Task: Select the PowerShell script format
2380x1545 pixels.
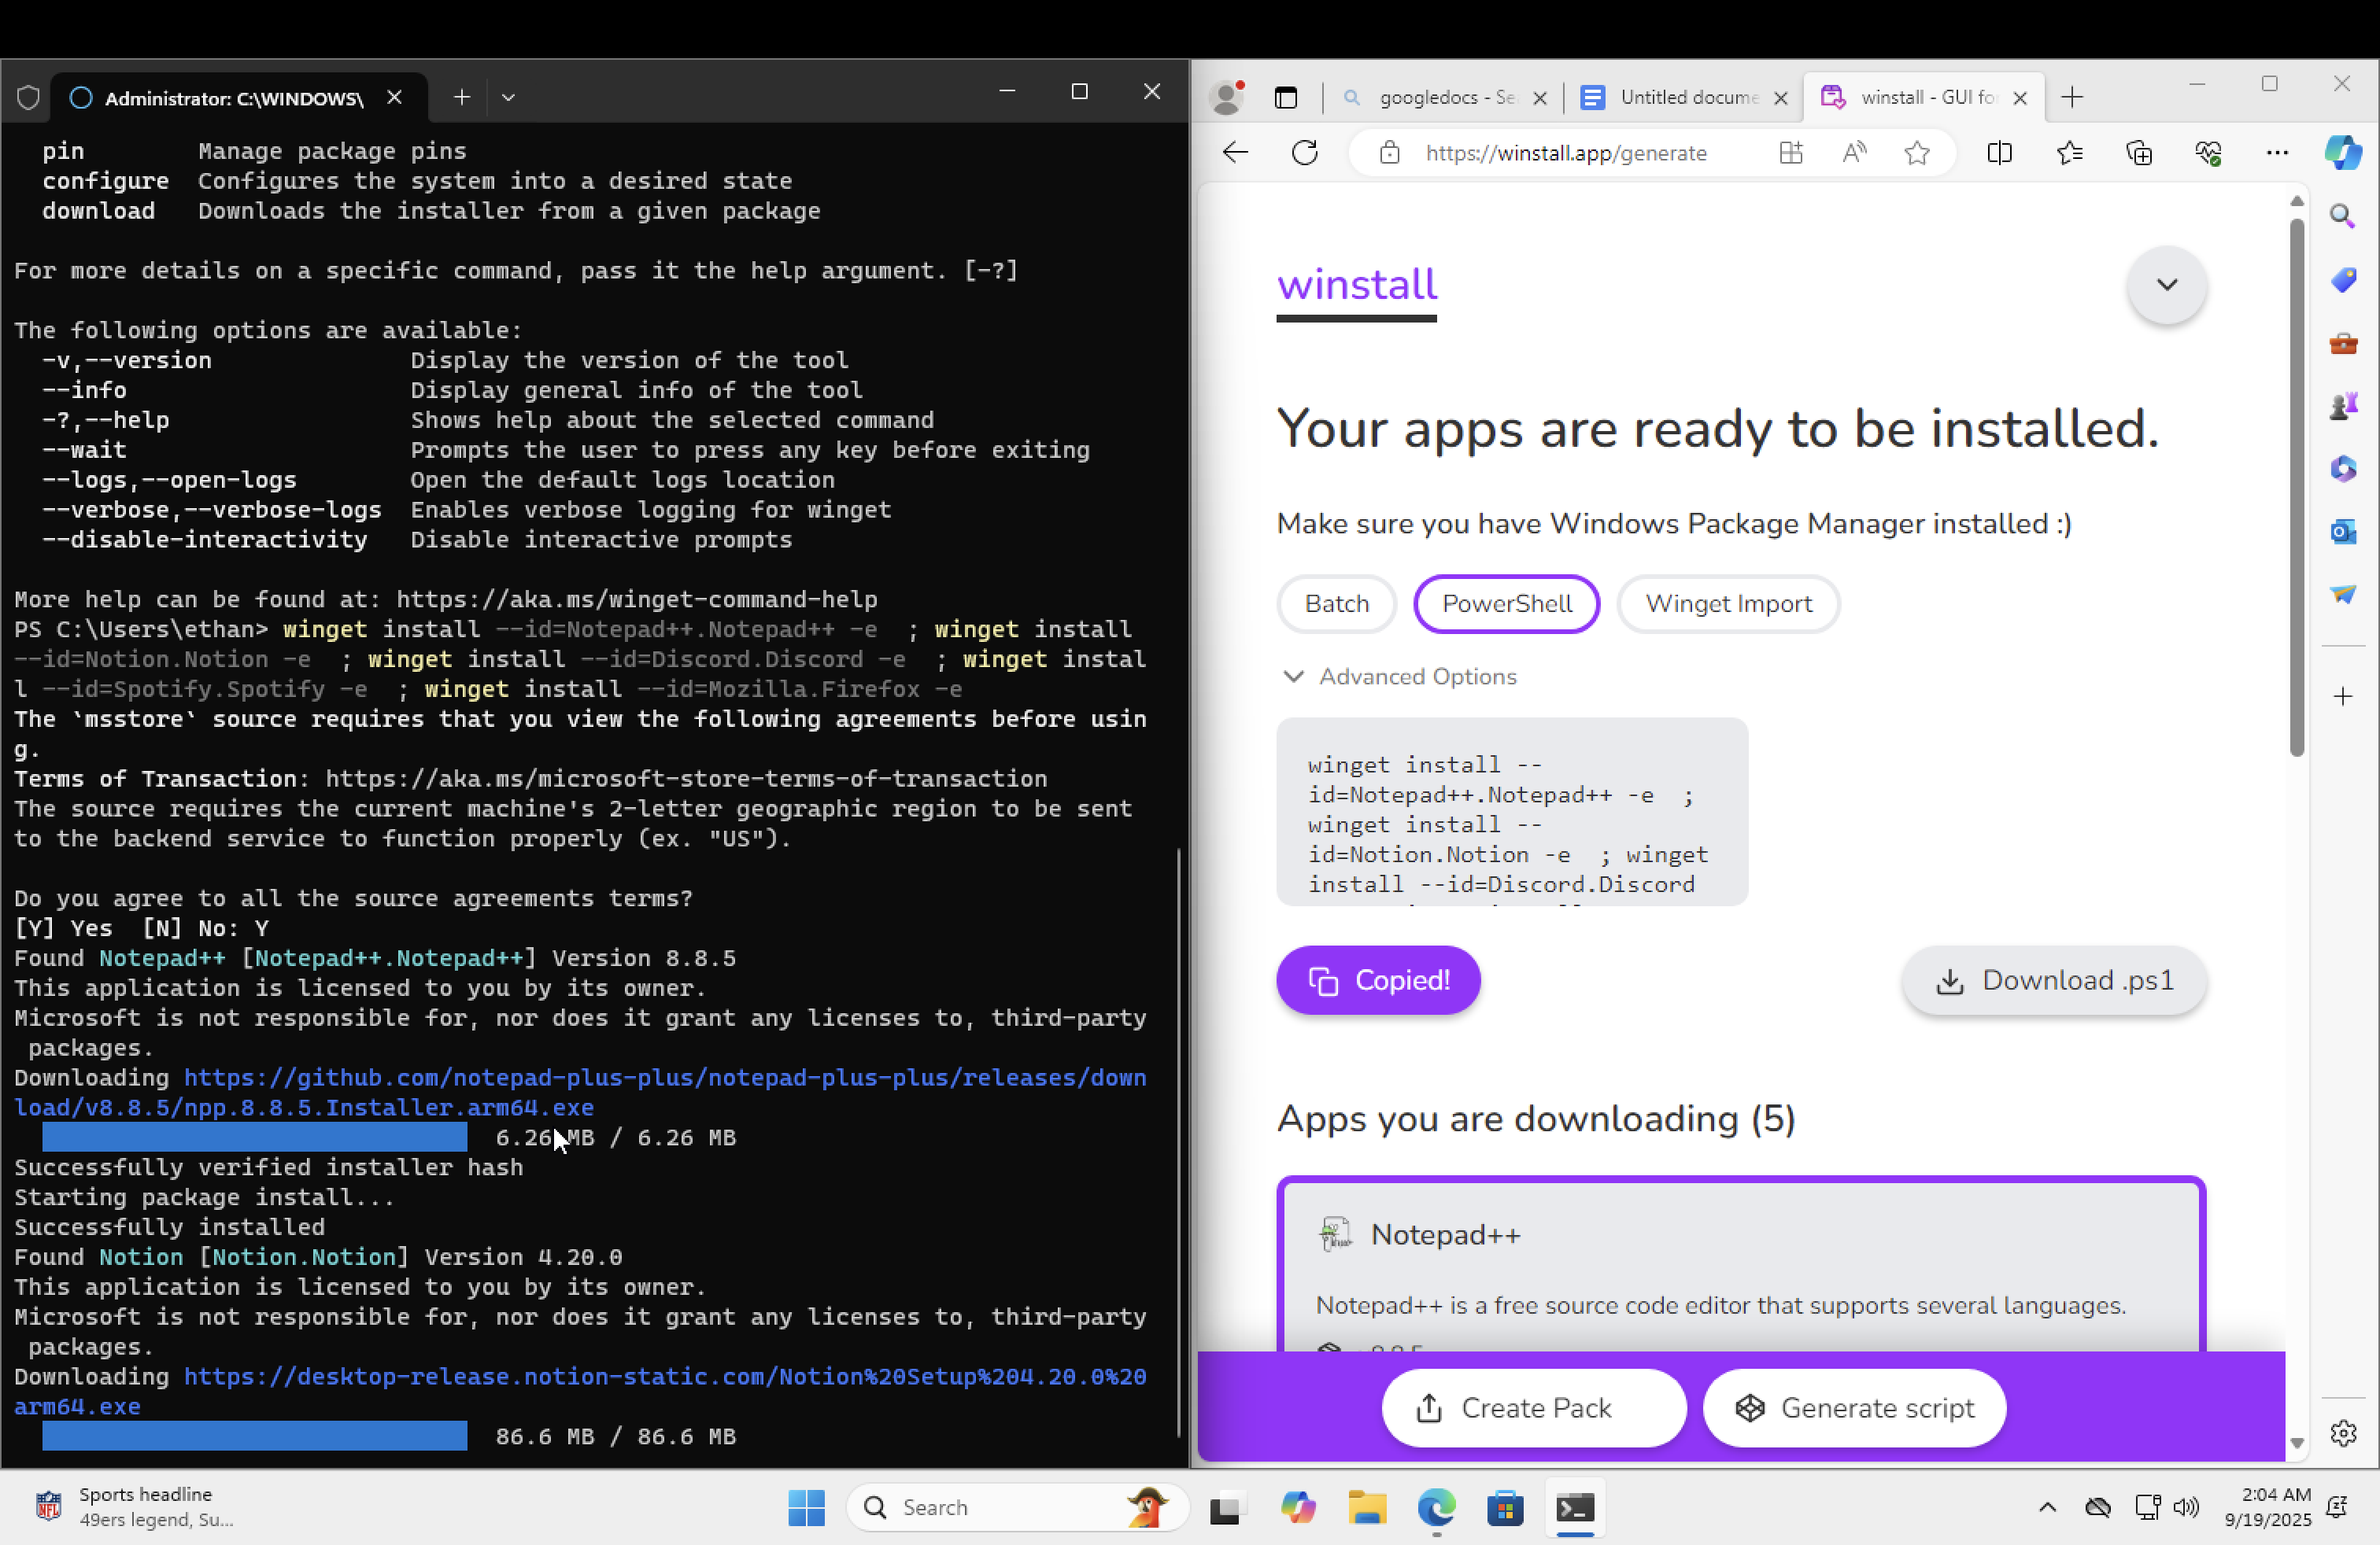Action: 1506,603
